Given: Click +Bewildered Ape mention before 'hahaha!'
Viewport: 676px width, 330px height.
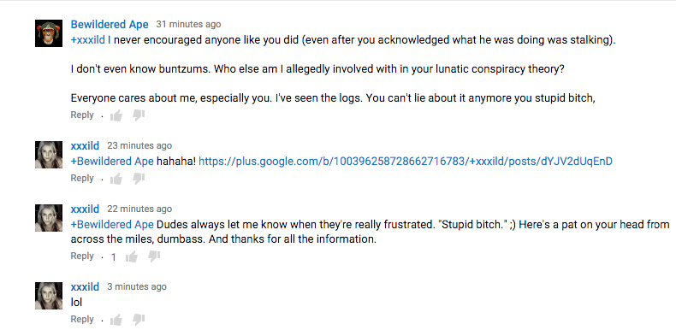Looking at the screenshot, I should pos(112,162).
